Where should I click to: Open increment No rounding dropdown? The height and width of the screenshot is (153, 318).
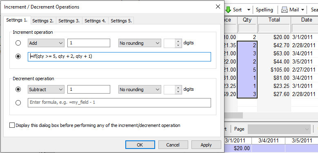[140, 43]
